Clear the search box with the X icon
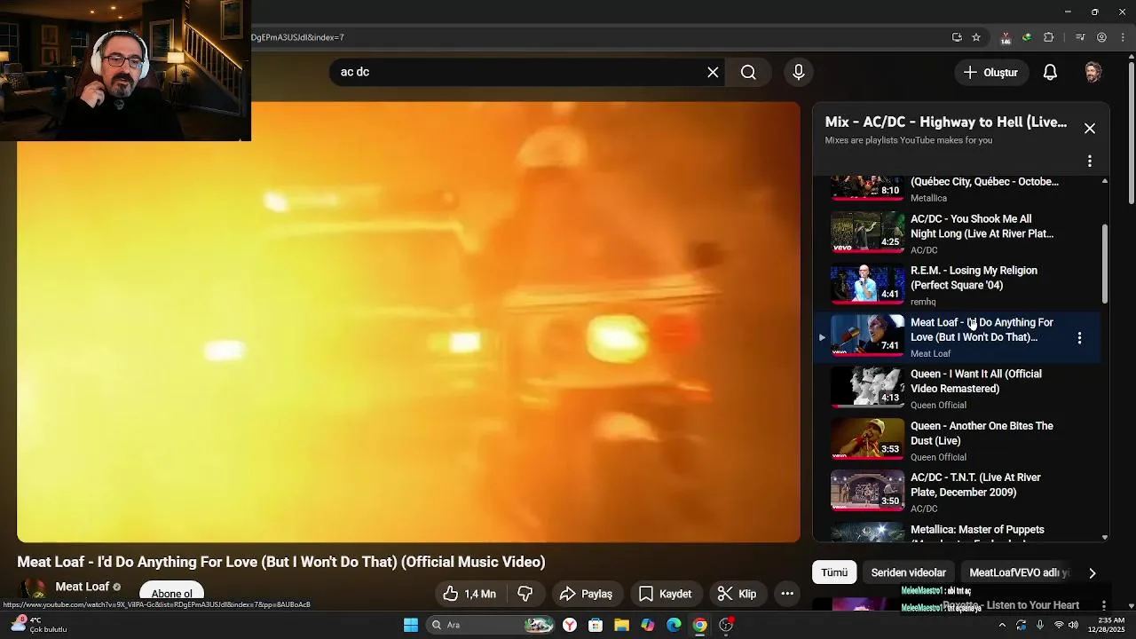Image resolution: width=1136 pixels, height=639 pixels. (x=713, y=72)
